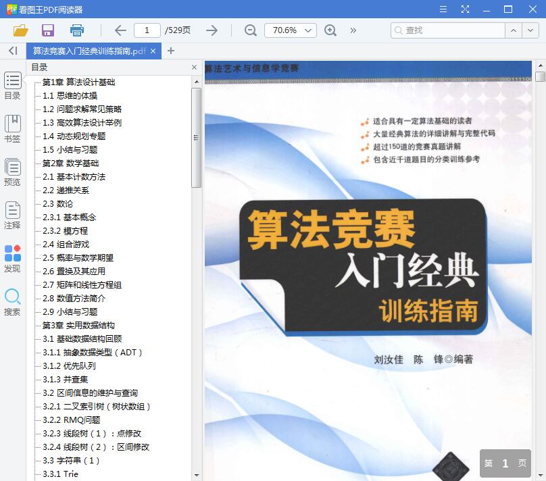Open the 注释 annotations panel
The image size is (546, 481).
click(13, 215)
